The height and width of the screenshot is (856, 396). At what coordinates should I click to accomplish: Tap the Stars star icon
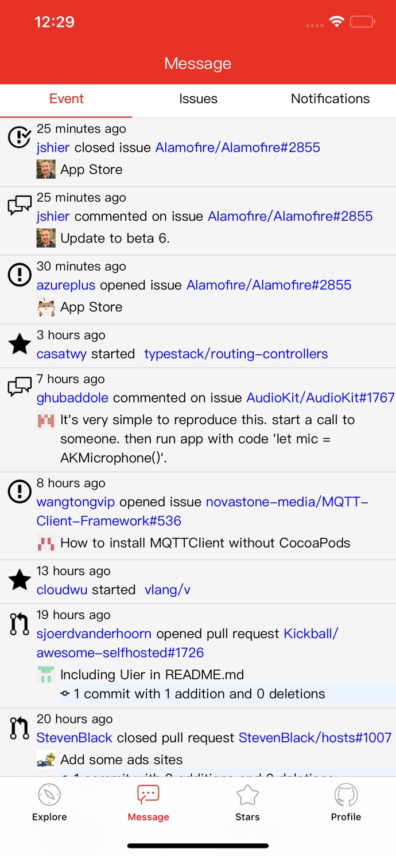click(247, 795)
